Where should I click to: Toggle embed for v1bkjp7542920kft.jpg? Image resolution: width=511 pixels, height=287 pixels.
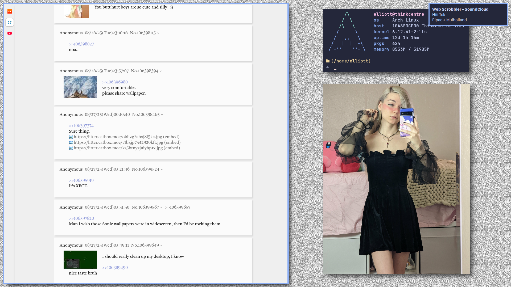[x=172, y=142]
